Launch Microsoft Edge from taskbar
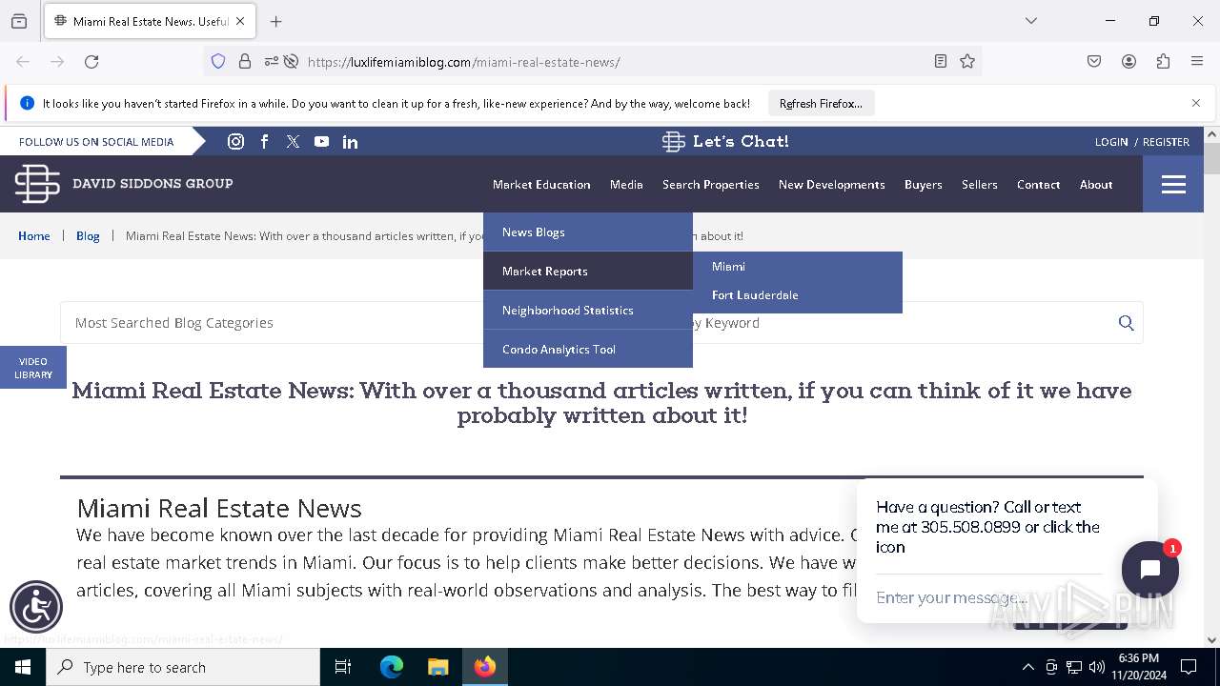 tap(392, 667)
